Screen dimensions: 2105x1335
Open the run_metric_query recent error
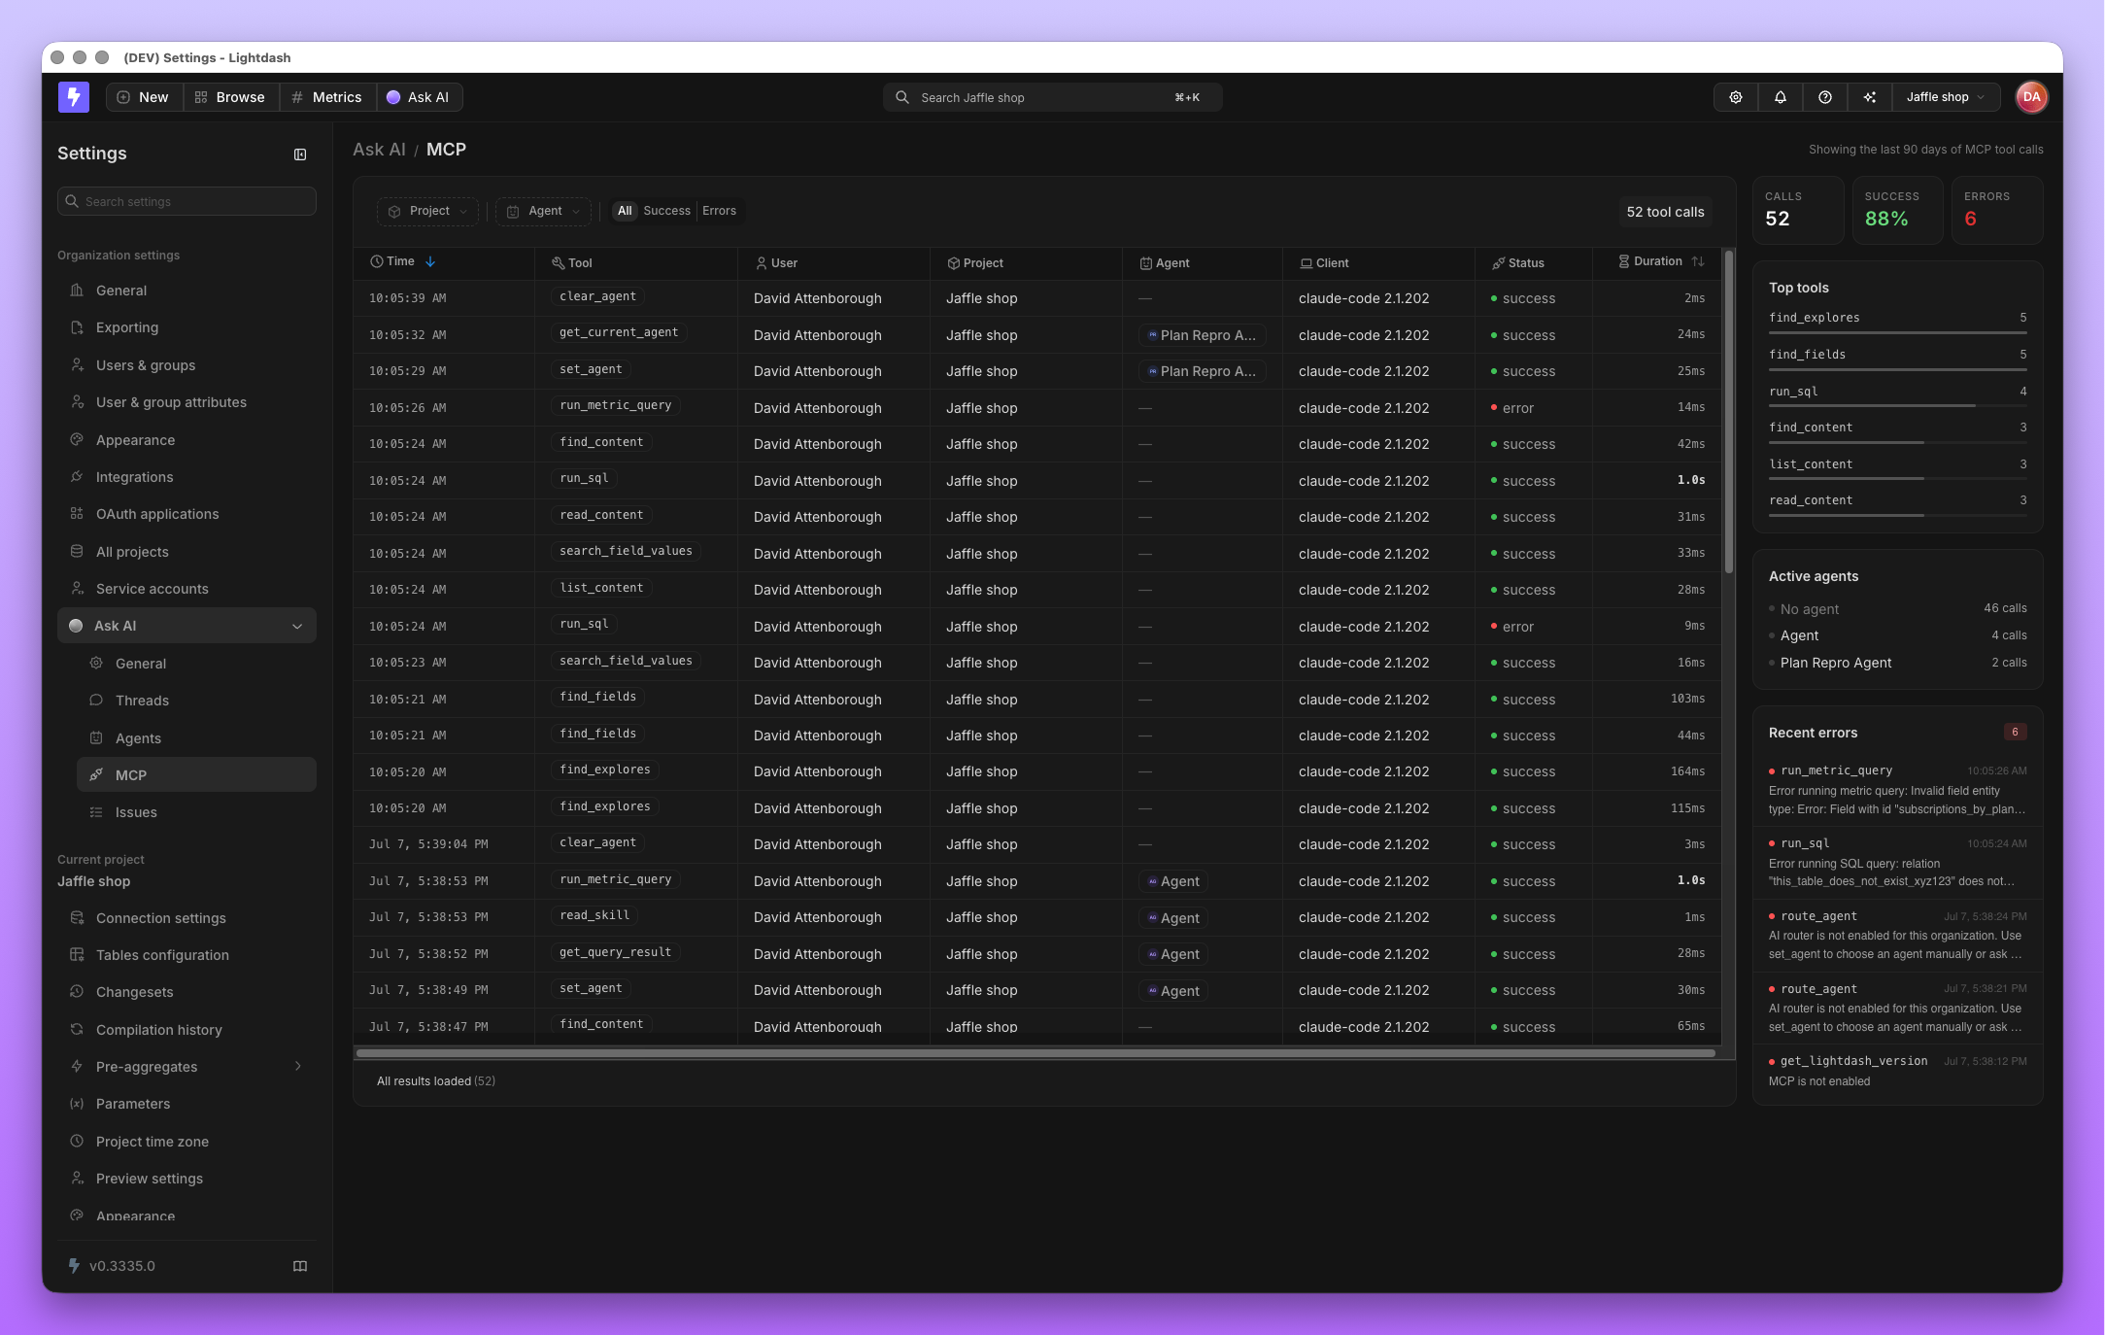pos(1897,790)
